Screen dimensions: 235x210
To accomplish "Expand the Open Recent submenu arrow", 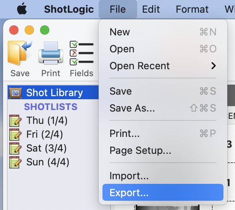I will (213, 66).
